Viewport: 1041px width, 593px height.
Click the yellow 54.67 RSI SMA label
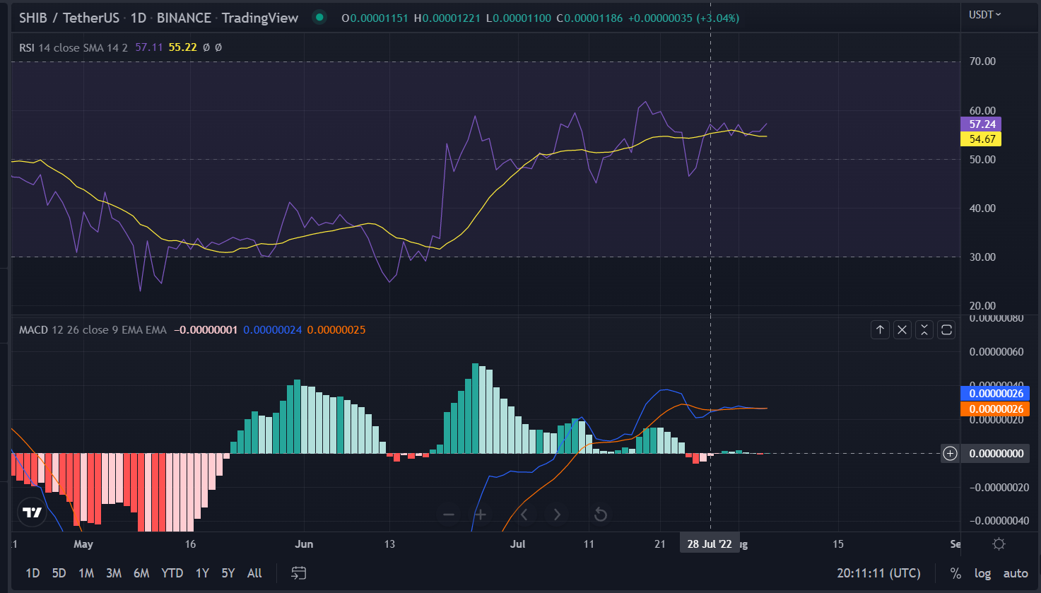pos(981,139)
